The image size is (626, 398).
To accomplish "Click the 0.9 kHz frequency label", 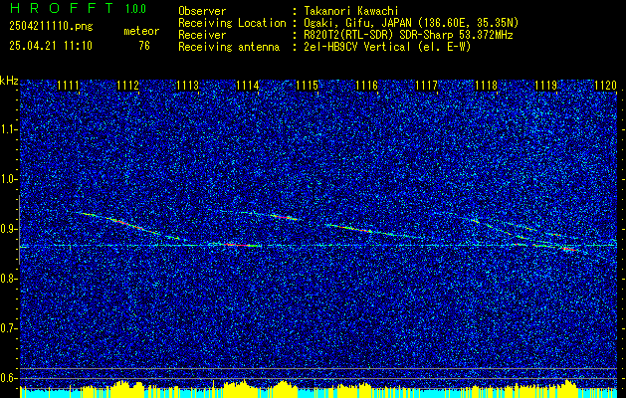I will point(8,229).
